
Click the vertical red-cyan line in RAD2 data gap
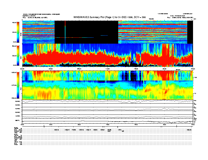pyautogui.click(x=65, y=32)
